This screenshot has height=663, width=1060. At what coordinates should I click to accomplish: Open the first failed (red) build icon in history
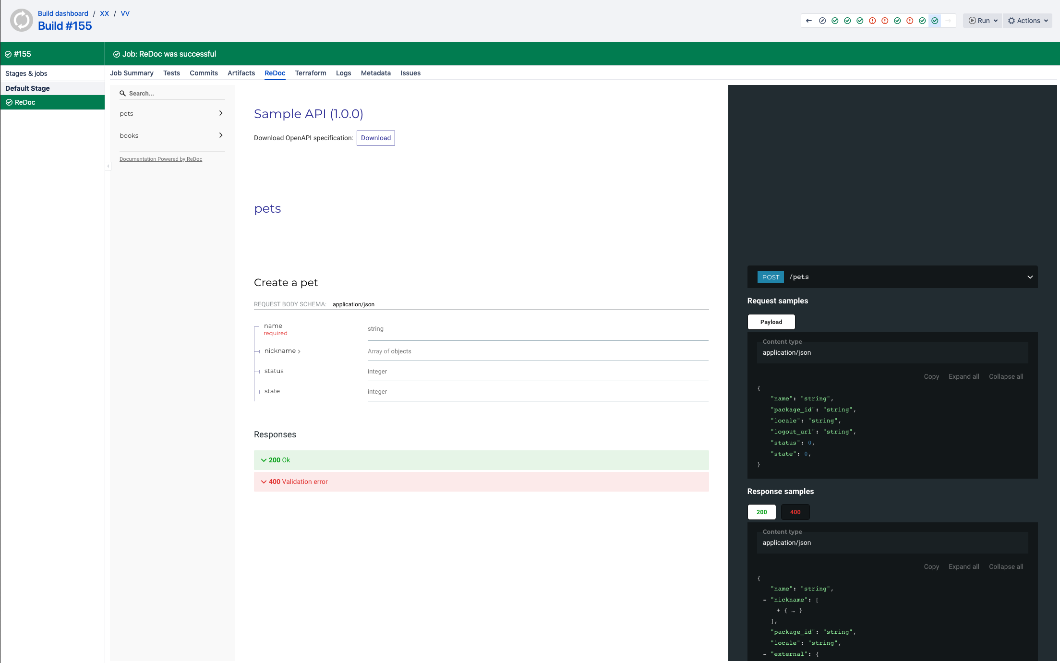(872, 21)
